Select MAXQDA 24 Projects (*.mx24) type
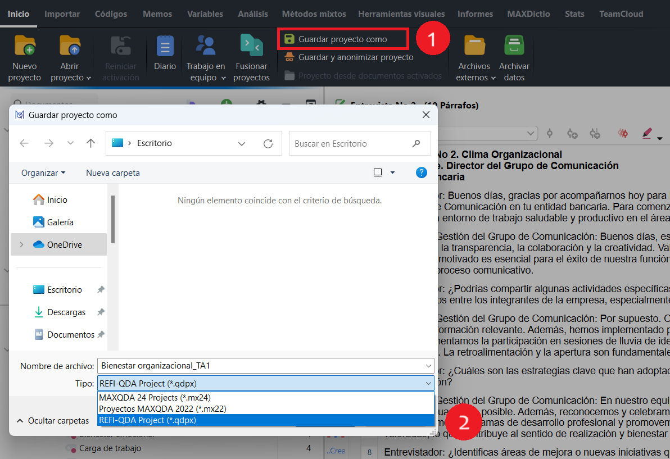This screenshot has width=670, height=459. click(266, 398)
